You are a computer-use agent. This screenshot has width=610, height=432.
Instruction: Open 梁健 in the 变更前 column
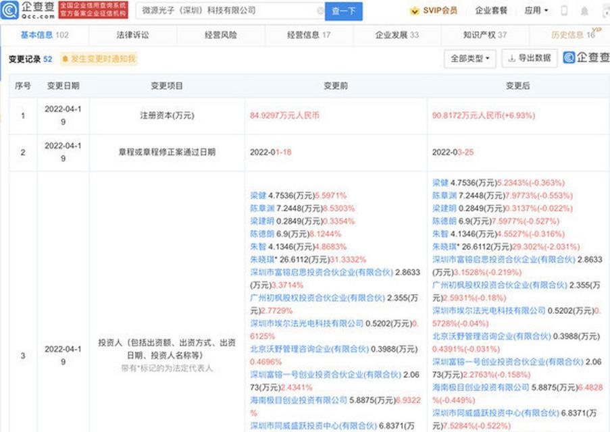click(258, 196)
